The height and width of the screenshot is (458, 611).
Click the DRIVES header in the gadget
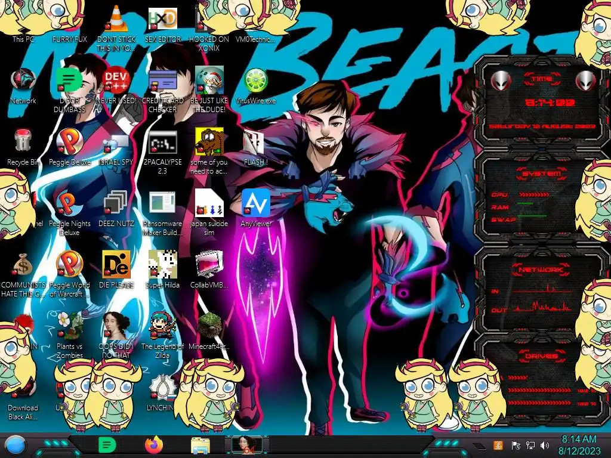[x=542, y=356]
